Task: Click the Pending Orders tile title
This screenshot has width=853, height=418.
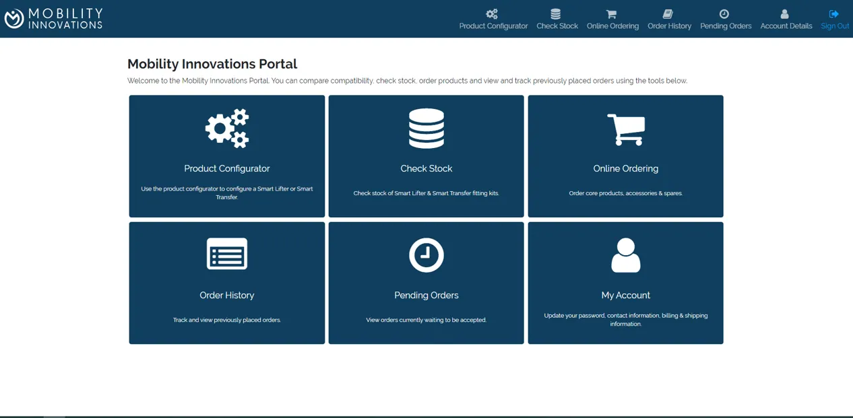Action: [426, 295]
